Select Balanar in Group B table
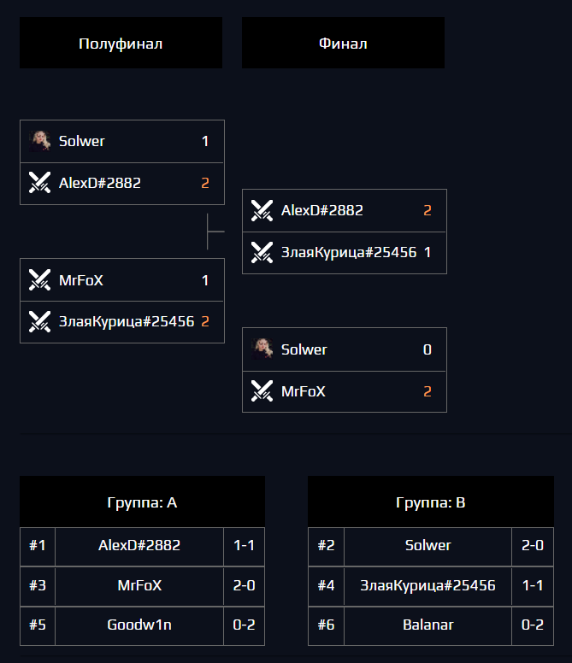The height and width of the screenshot is (663, 572). pos(428,625)
